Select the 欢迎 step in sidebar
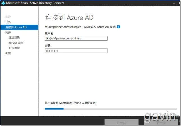 click(x=8, y=17)
